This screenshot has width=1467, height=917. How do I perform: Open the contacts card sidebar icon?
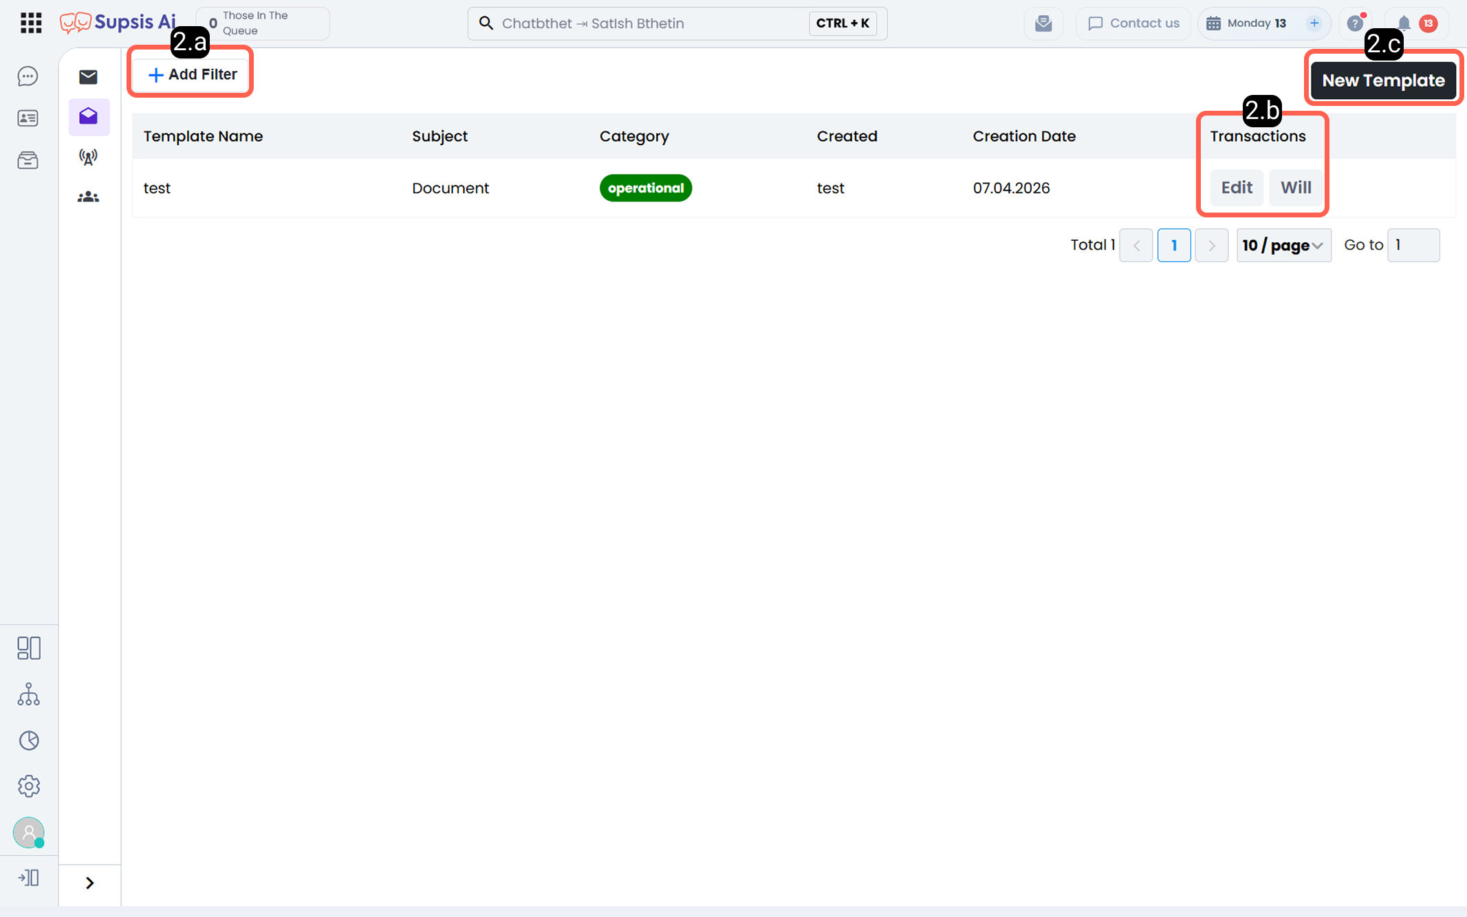[28, 118]
